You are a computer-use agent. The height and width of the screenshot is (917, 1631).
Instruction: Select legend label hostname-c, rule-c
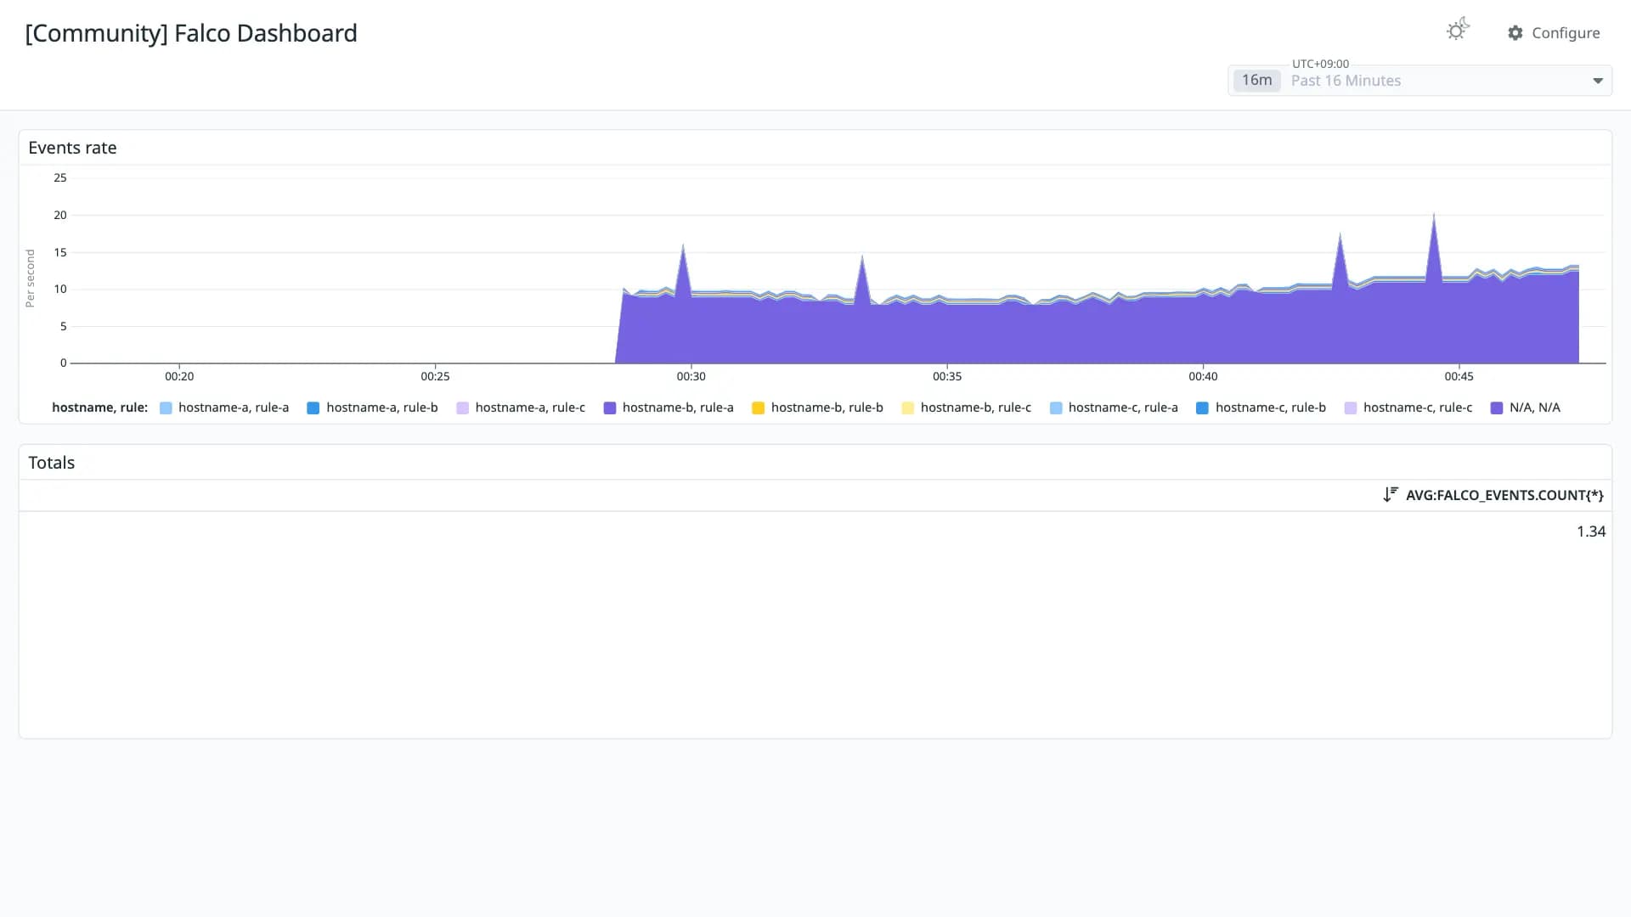(1418, 408)
